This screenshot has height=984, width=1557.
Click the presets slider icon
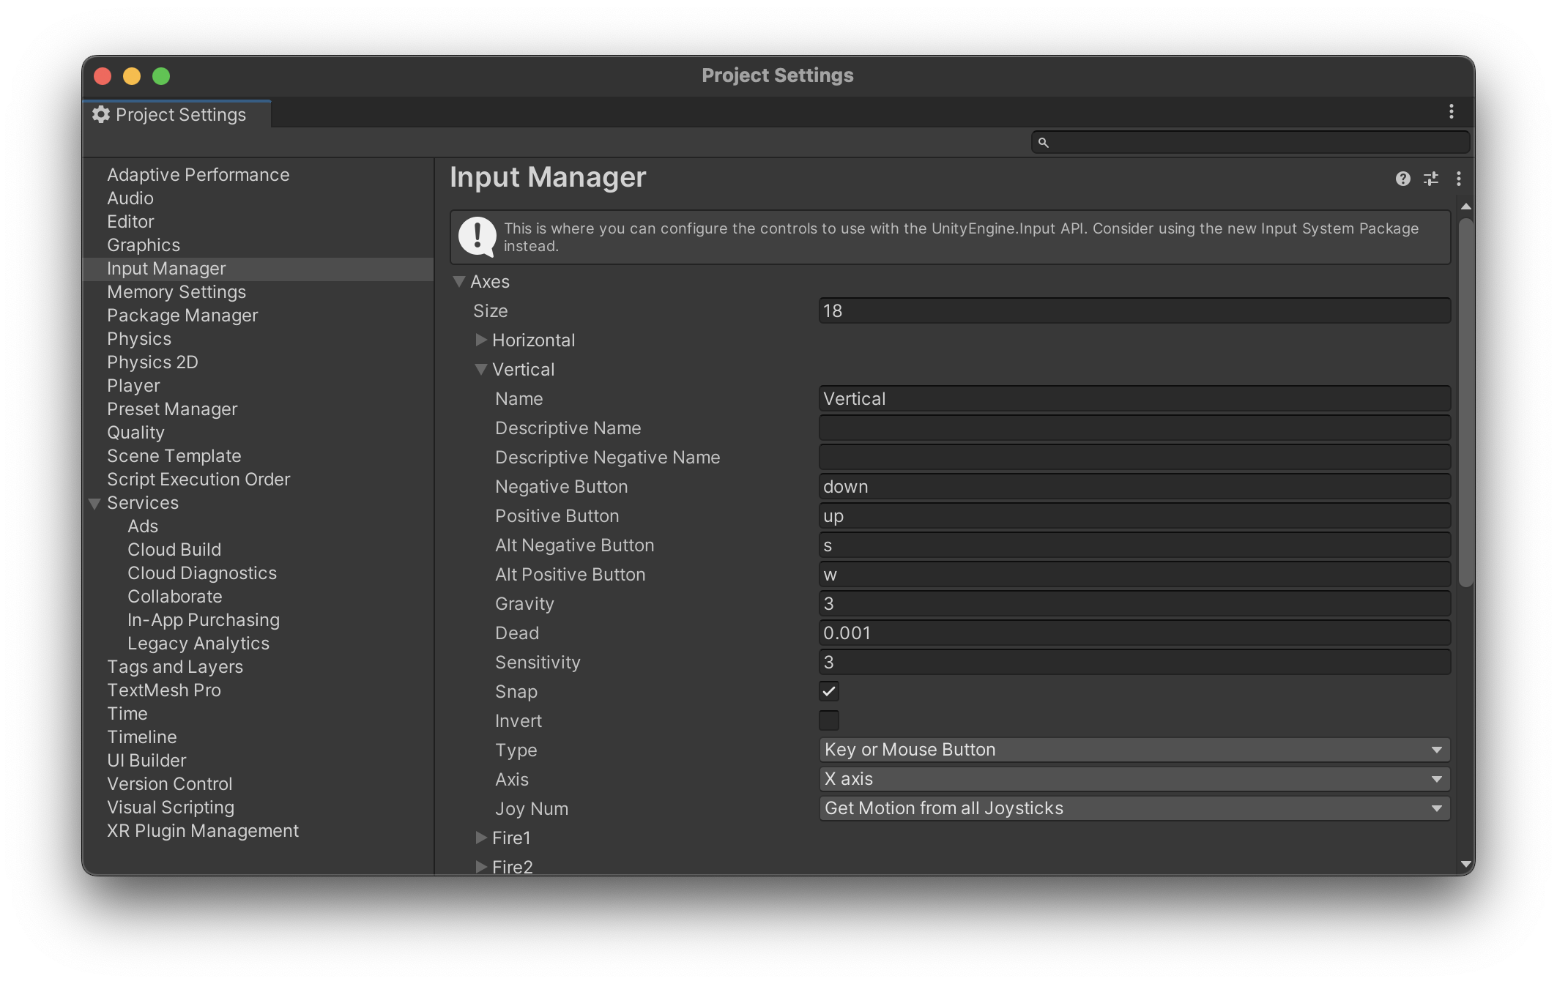pyautogui.click(x=1430, y=179)
